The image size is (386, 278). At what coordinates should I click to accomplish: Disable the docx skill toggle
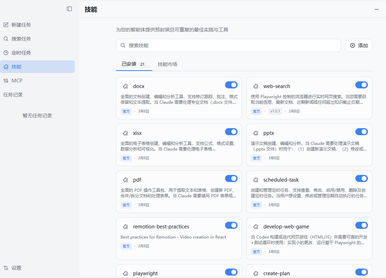[x=231, y=85]
